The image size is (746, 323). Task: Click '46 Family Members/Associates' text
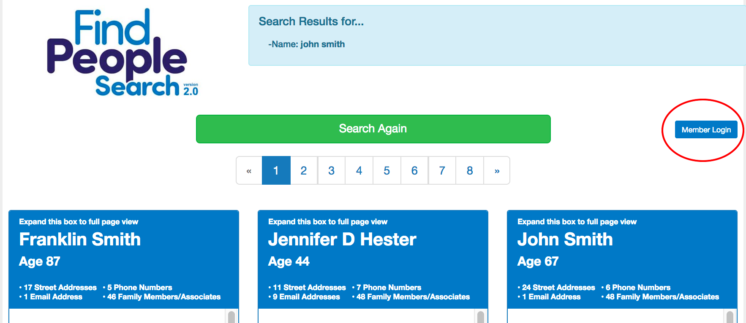point(164,297)
